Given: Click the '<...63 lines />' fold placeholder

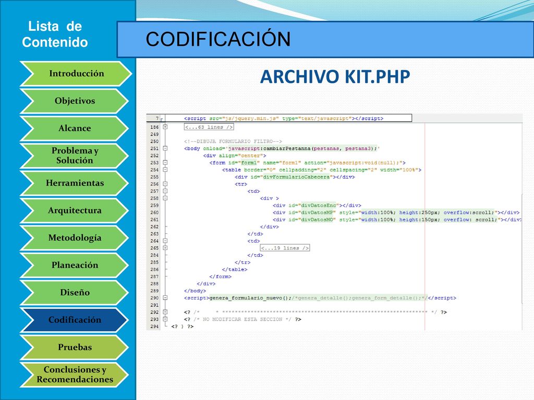Looking at the screenshot, I should coord(209,127).
